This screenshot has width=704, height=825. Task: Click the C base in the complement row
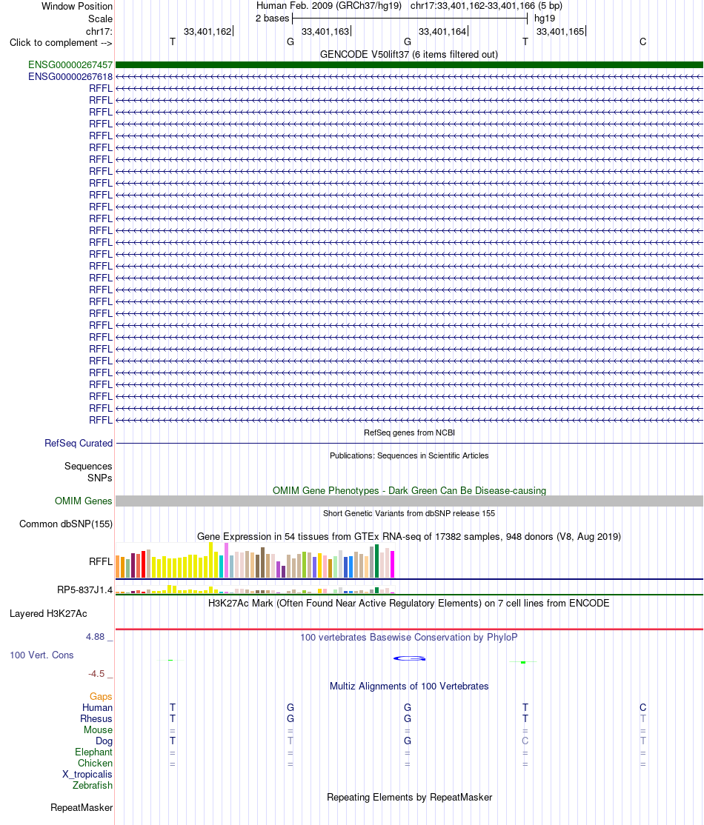(643, 42)
